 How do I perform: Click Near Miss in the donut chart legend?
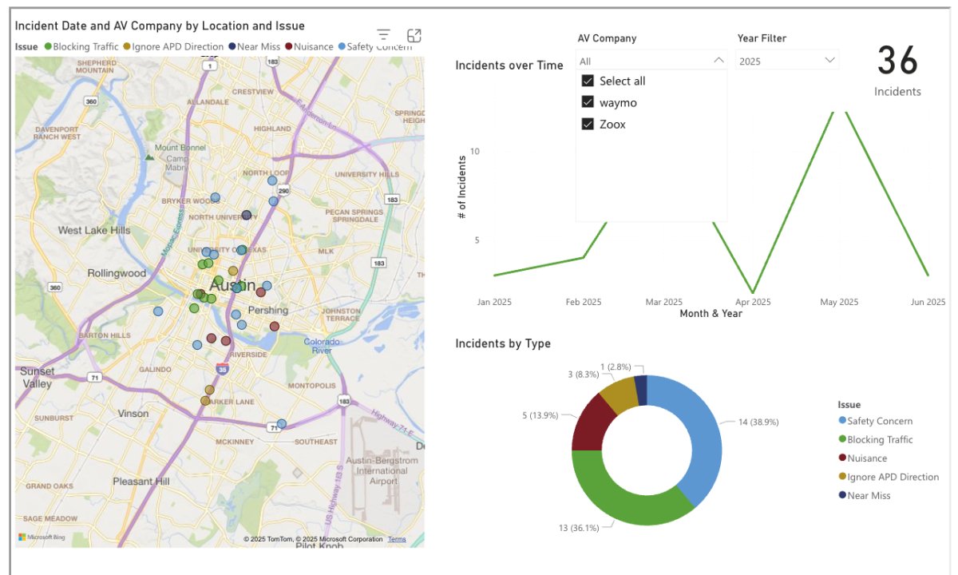(864, 495)
